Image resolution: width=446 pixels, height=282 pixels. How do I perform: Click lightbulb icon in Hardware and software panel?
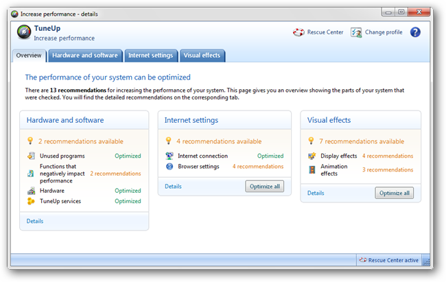[x=30, y=141]
